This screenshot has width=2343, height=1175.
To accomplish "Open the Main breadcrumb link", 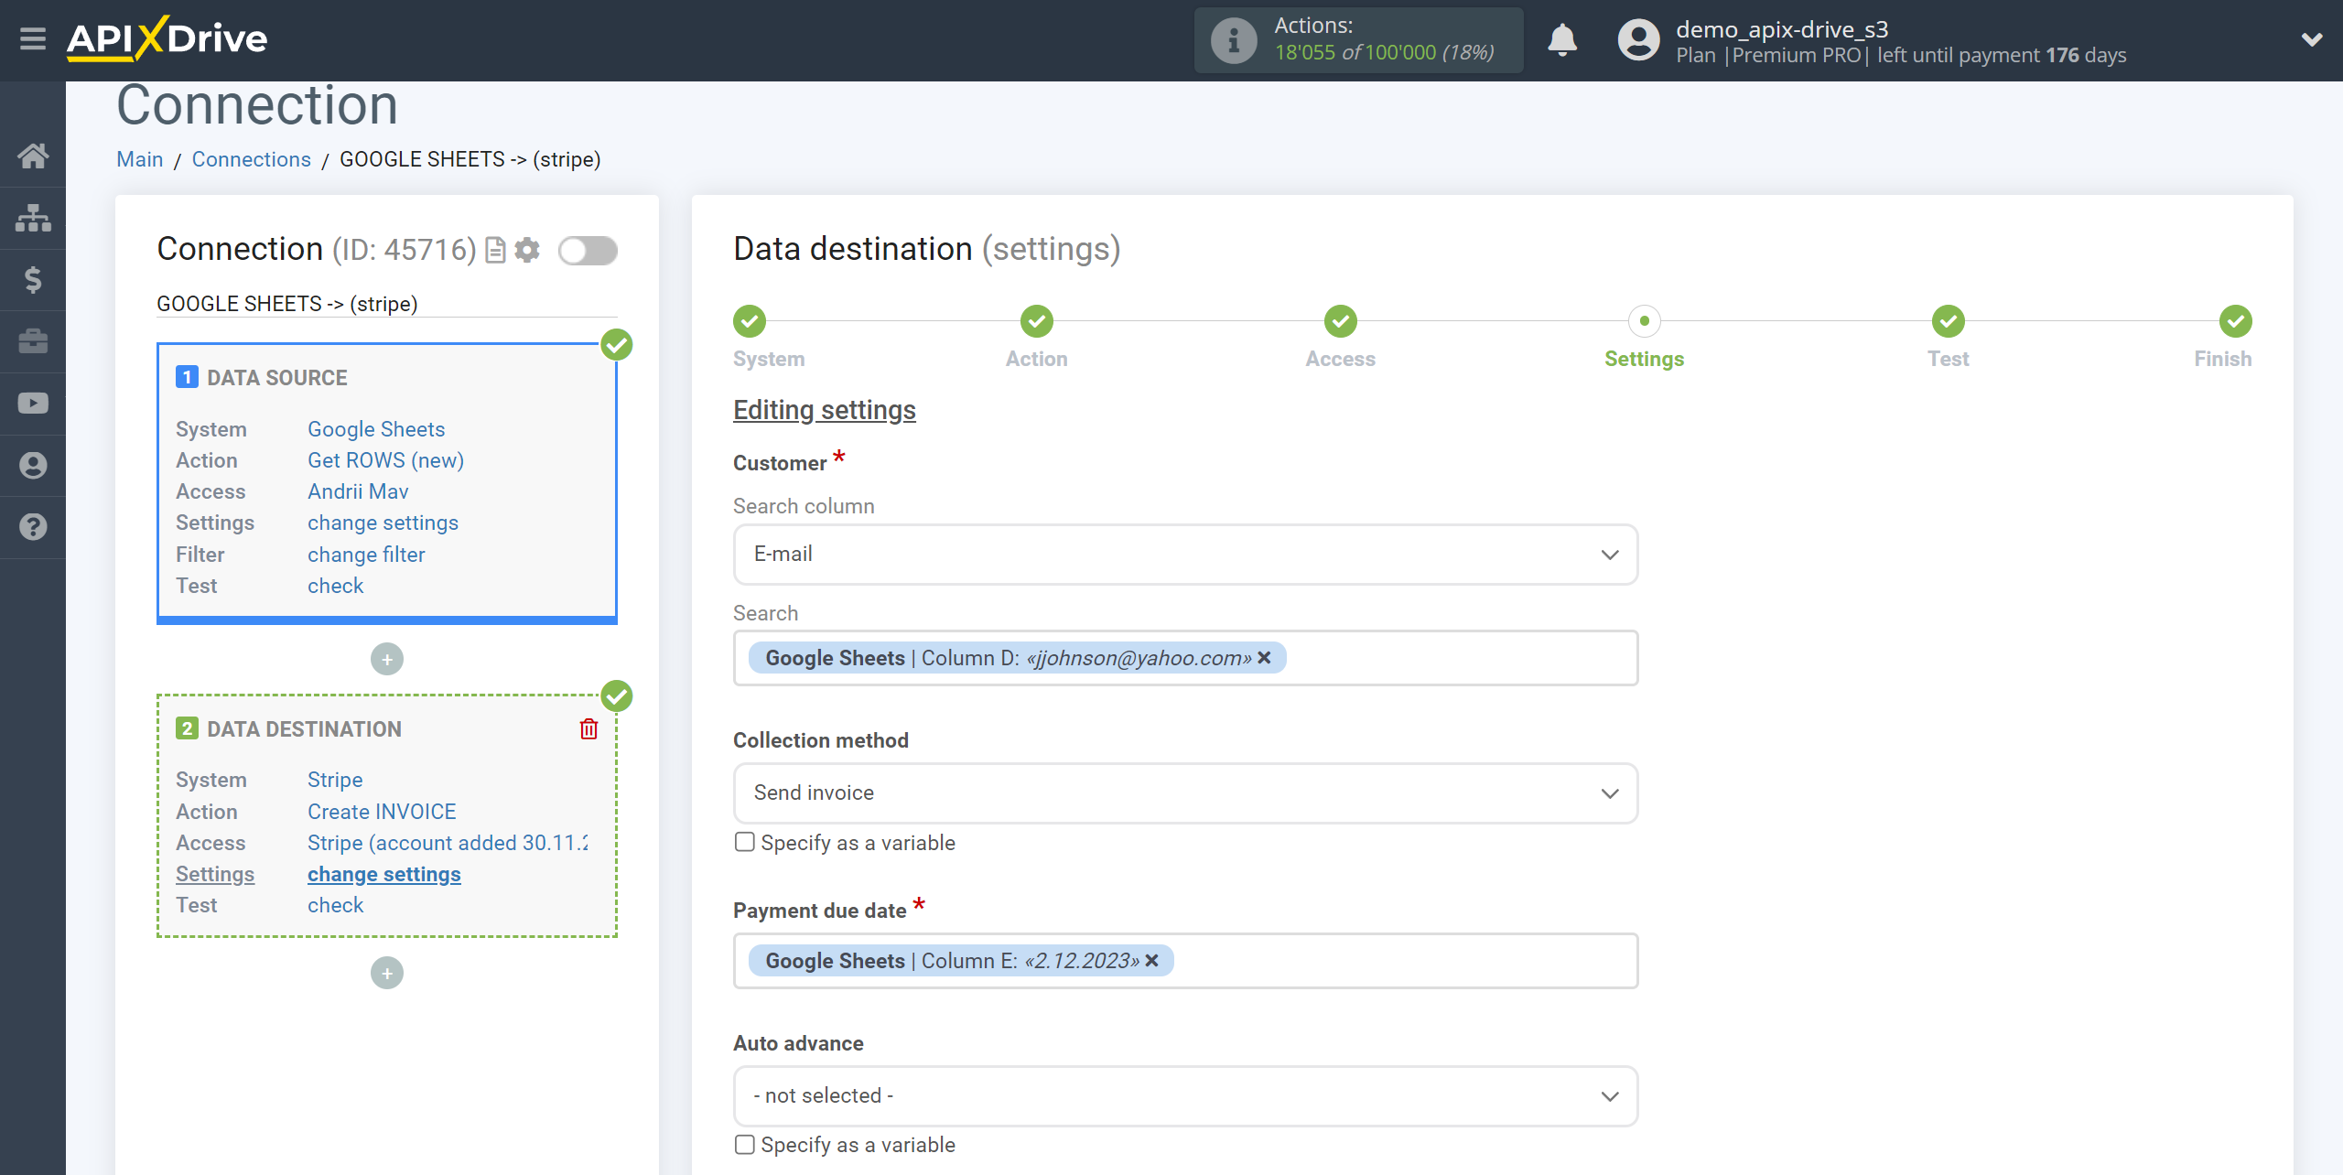I will (140, 159).
